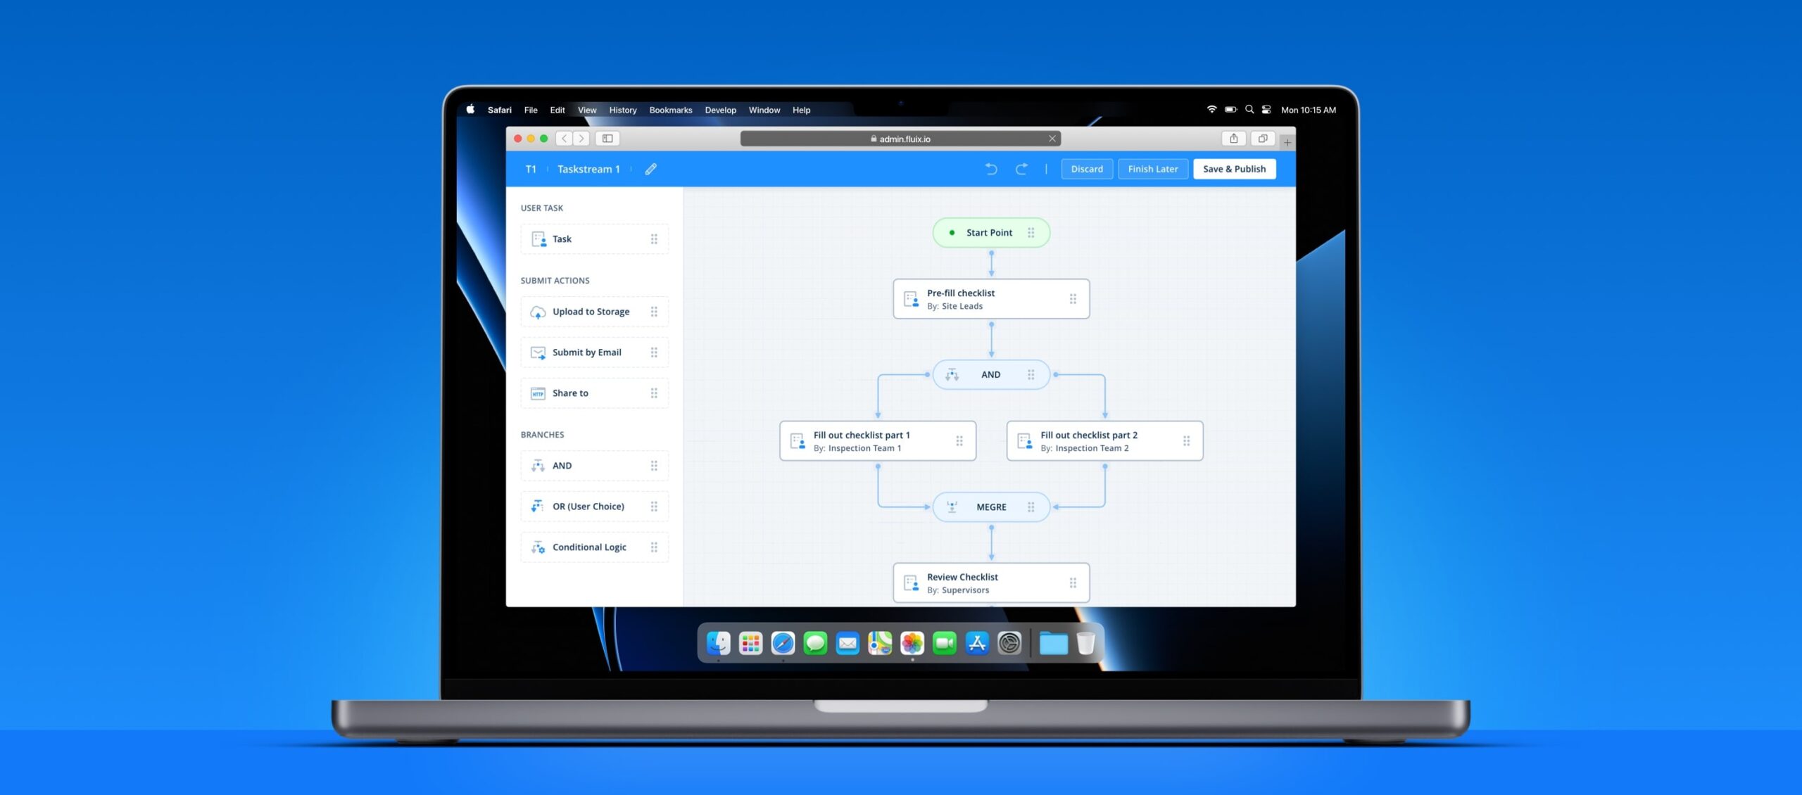The height and width of the screenshot is (795, 1802).
Task: Click the Finish Later button
Action: (x=1152, y=169)
